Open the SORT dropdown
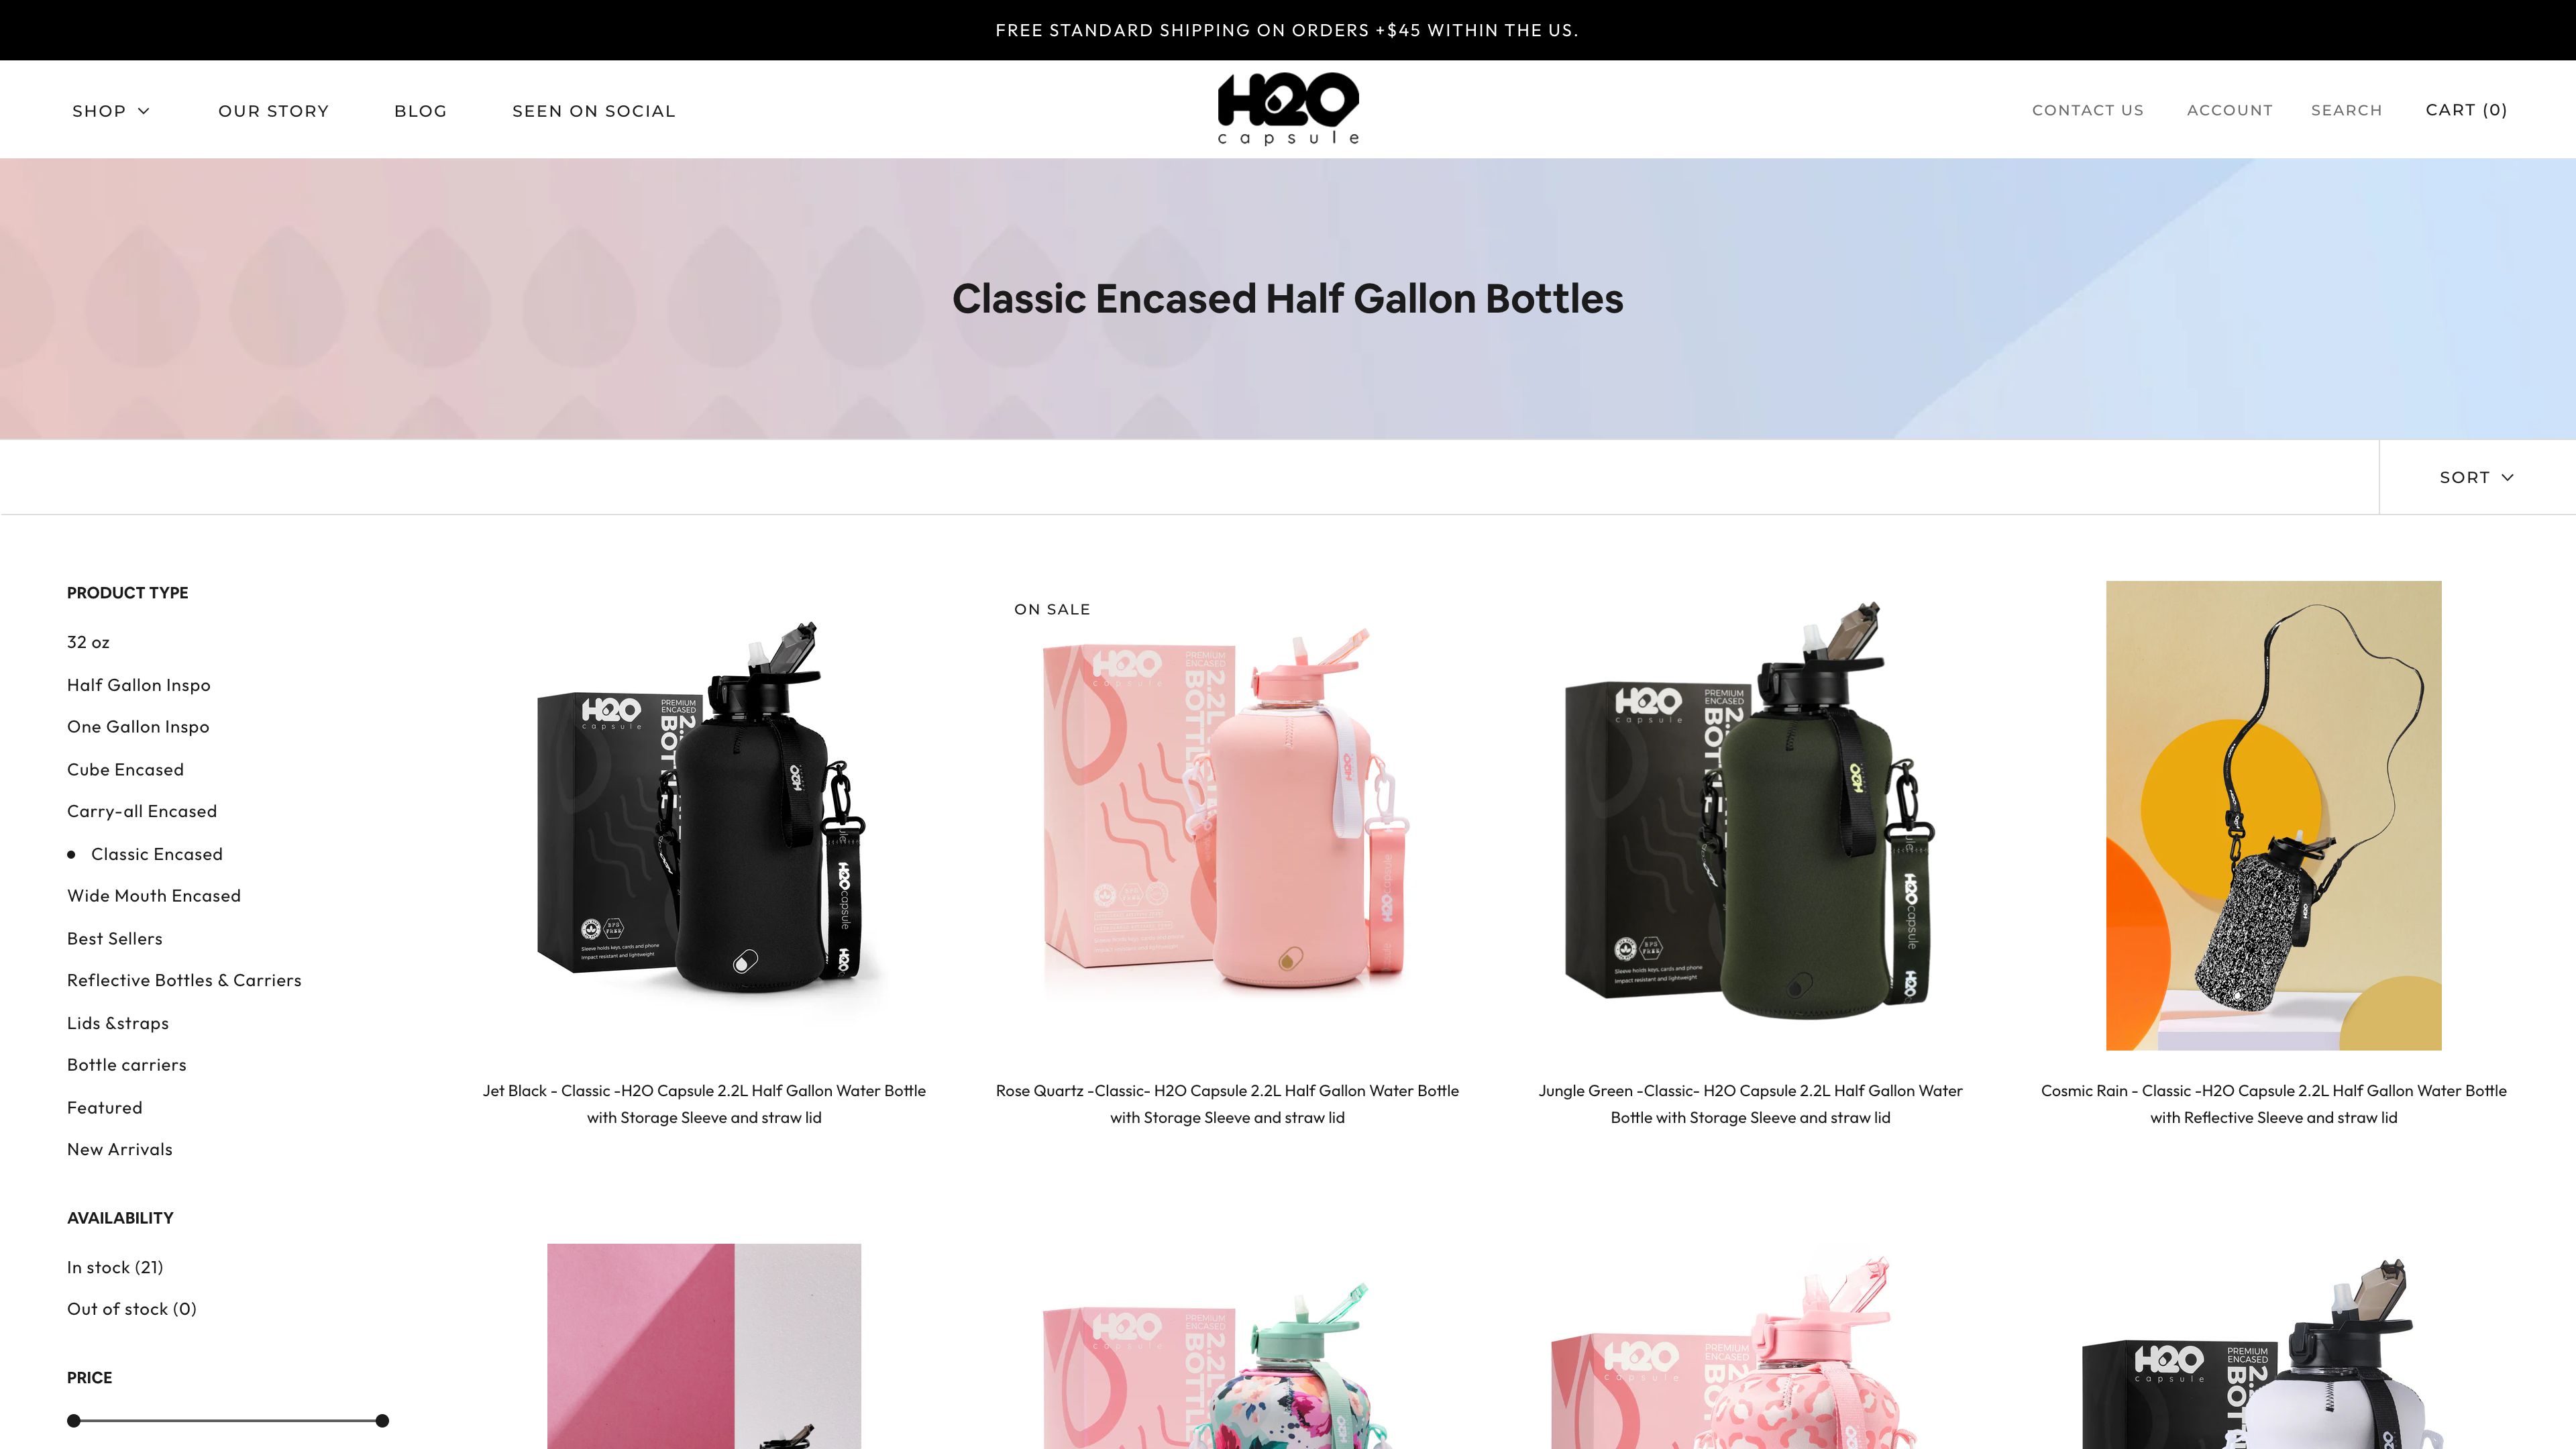Viewport: 2576px width, 1449px height. [2476, 477]
